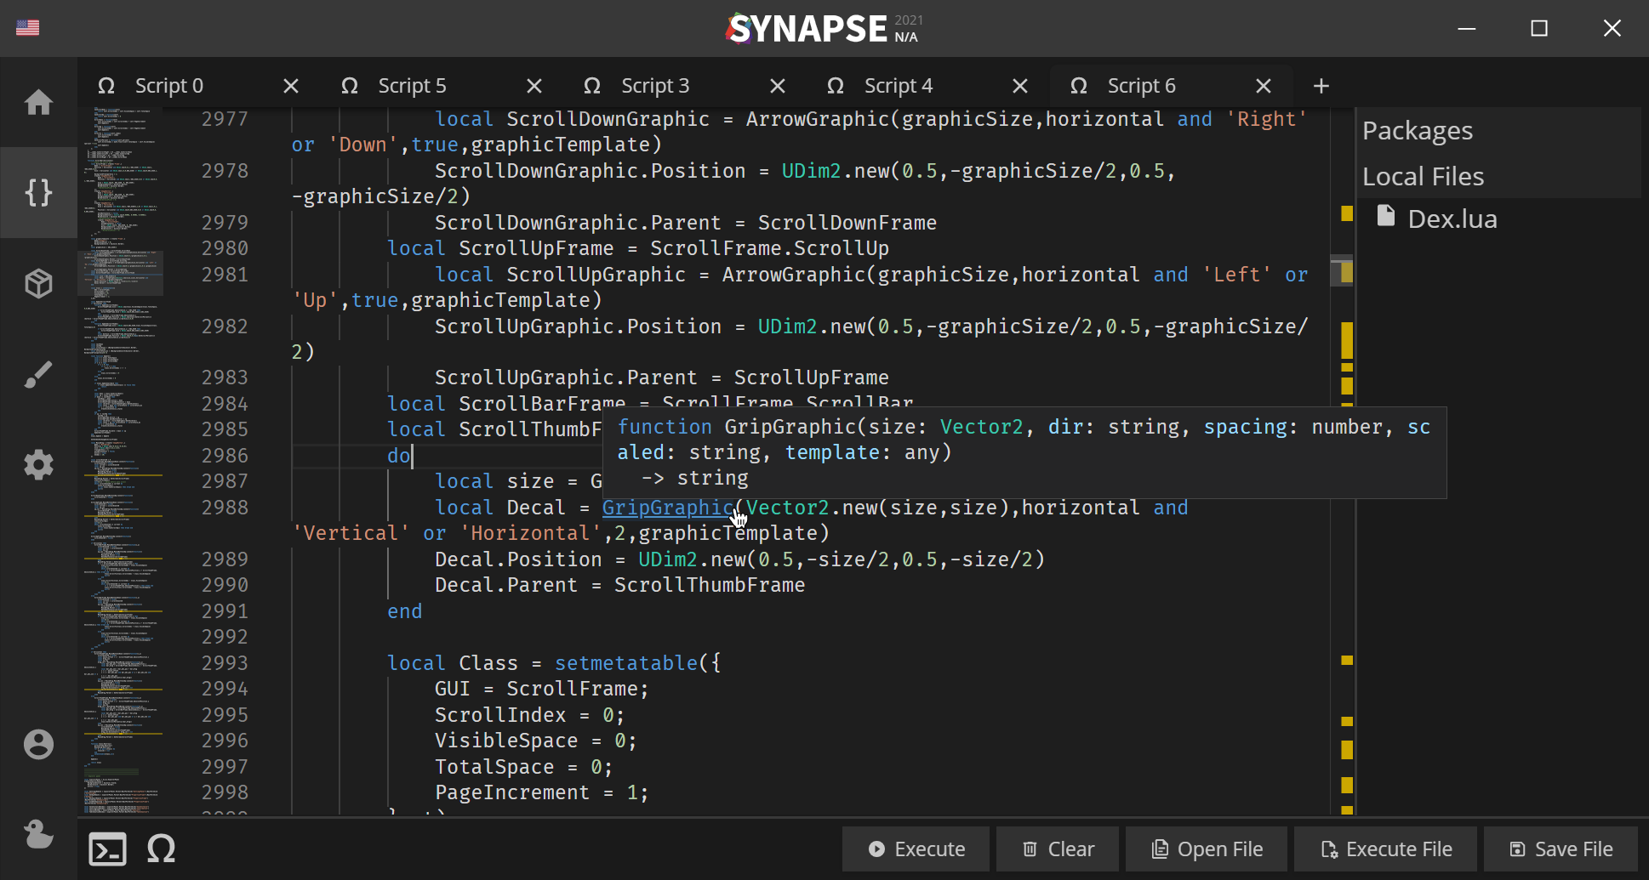
Task: Select the curly braces script editor icon
Action: click(38, 193)
